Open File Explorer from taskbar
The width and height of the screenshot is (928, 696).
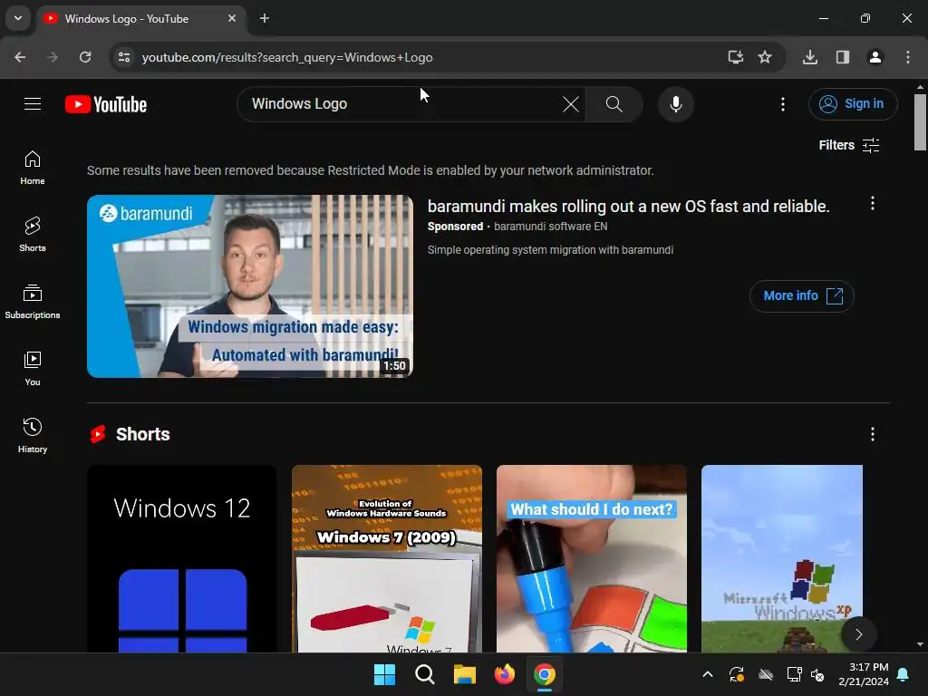pos(465,674)
